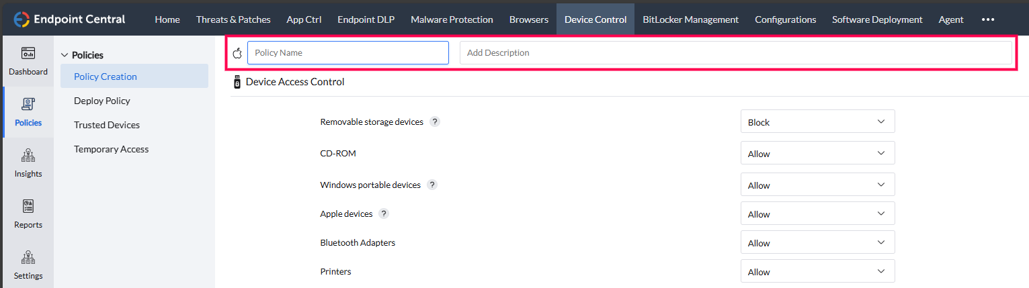Click help icon next to Removable storage devices

pos(435,122)
